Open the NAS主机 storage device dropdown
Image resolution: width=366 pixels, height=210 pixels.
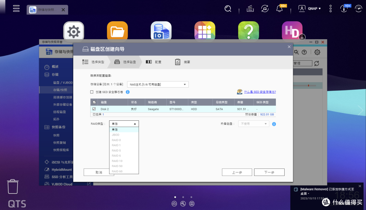(x=158, y=84)
